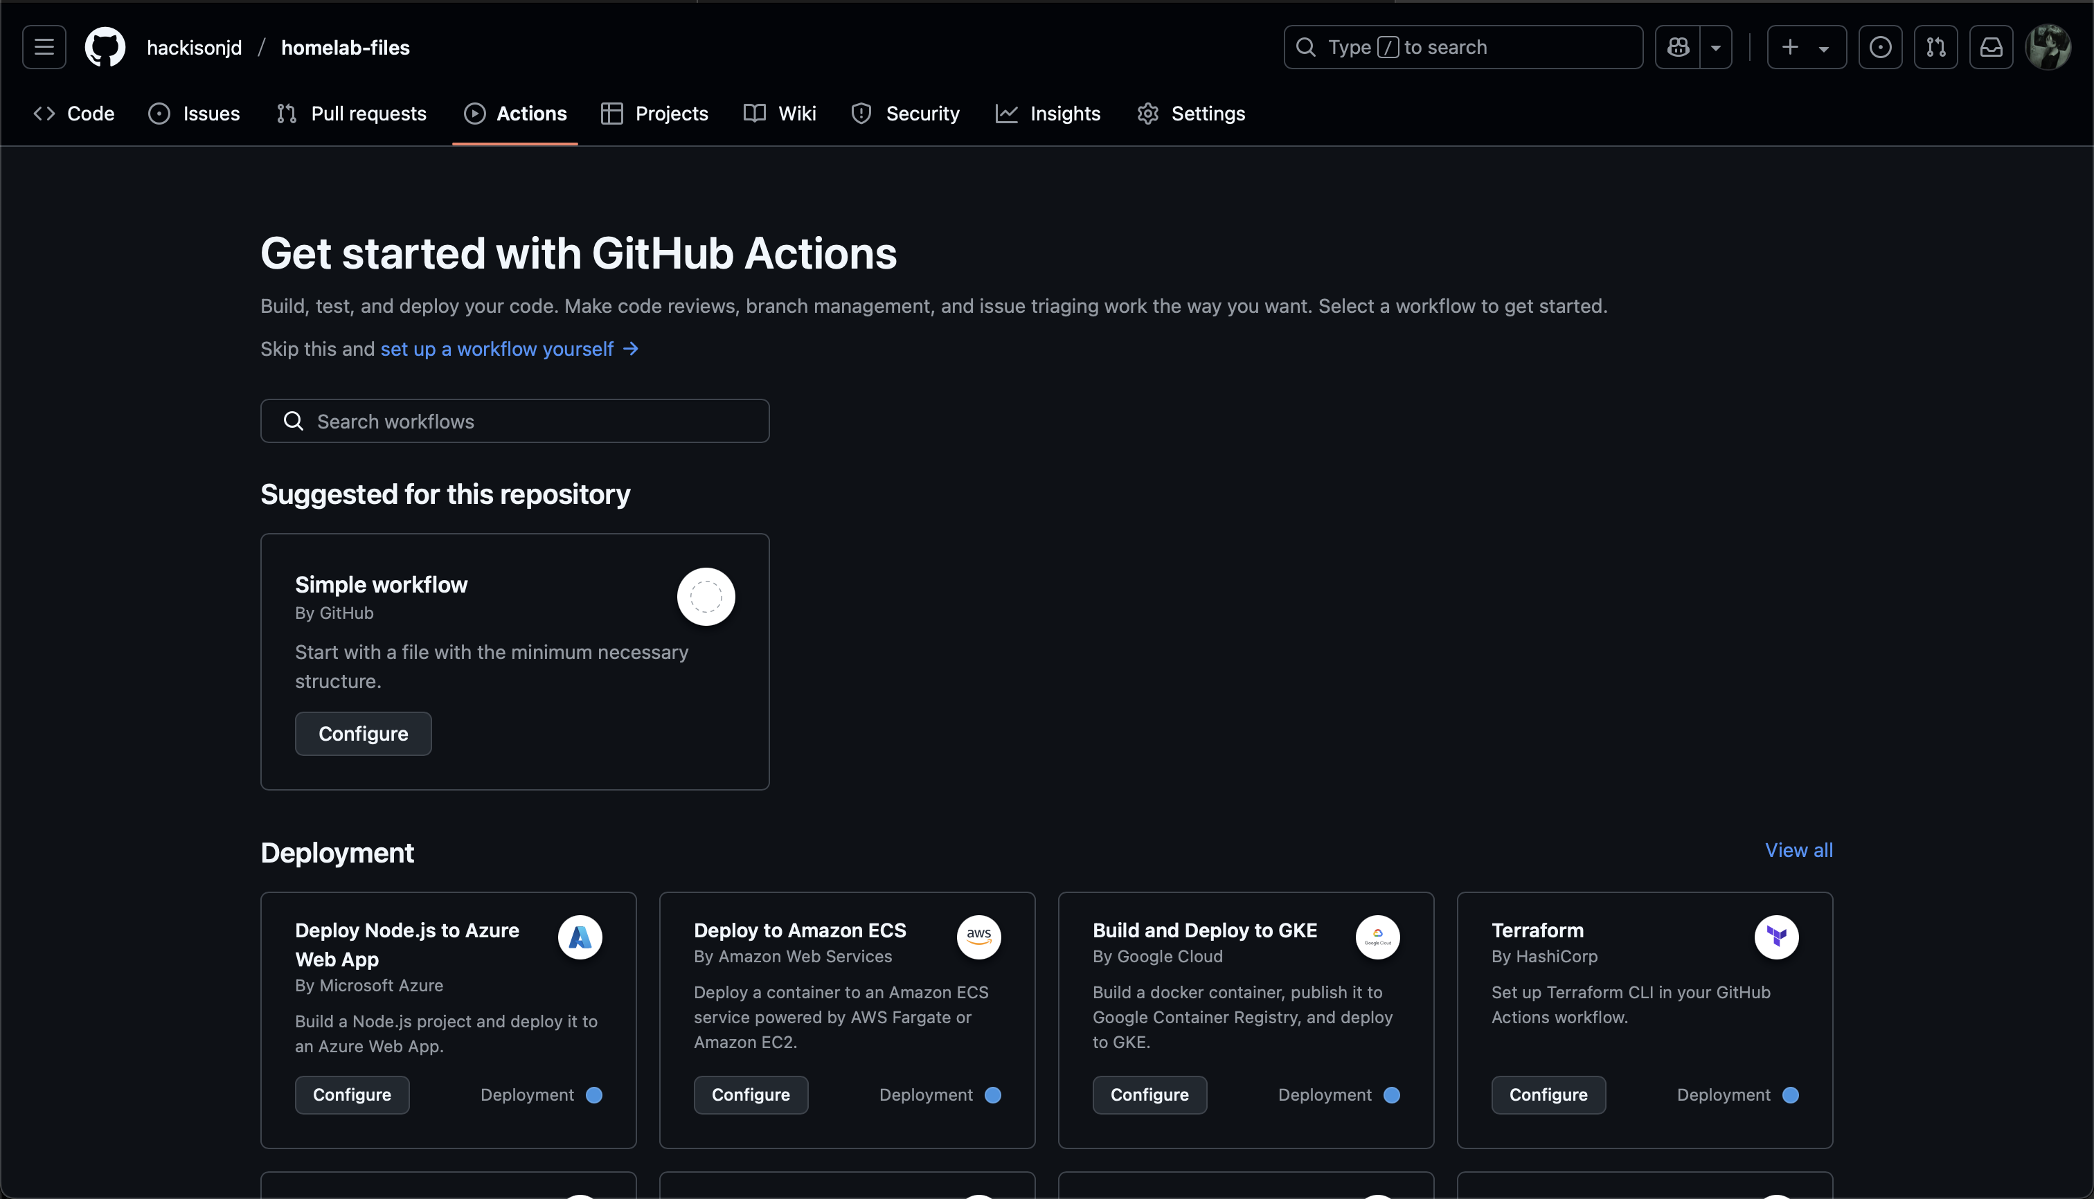Follow 'set up a workflow yourself' link
2094x1199 pixels.
pyautogui.click(x=509, y=349)
